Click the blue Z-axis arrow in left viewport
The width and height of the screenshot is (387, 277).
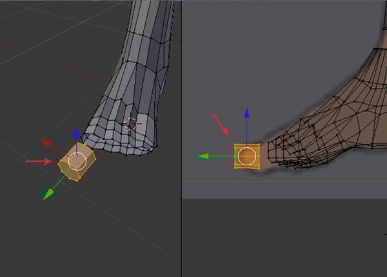[76, 134]
